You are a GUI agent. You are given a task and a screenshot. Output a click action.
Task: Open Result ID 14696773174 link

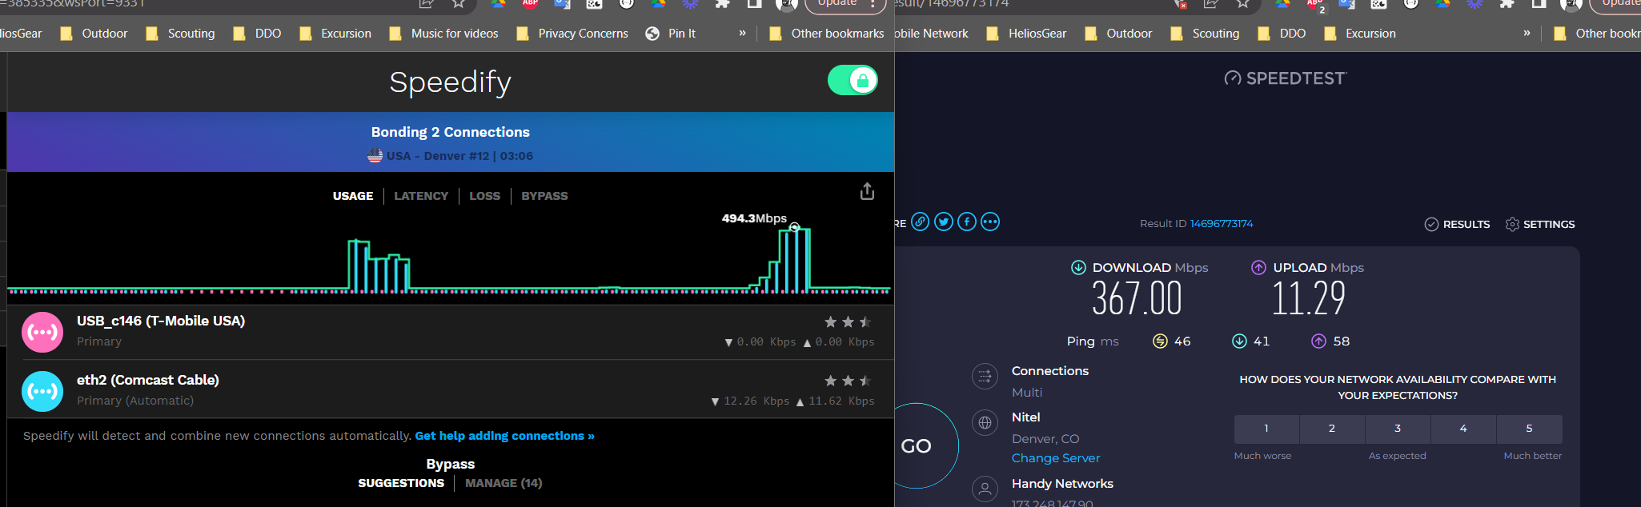click(1222, 224)
